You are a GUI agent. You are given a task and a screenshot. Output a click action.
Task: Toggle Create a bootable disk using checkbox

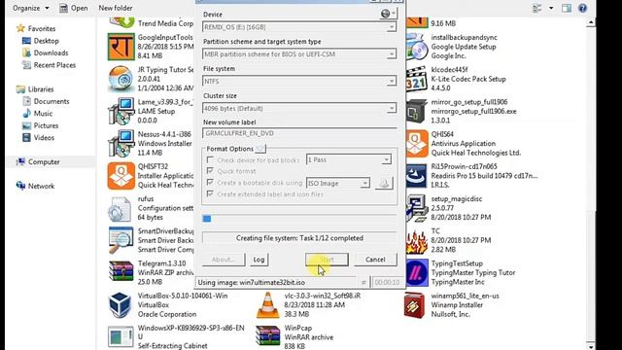(210, 183)
